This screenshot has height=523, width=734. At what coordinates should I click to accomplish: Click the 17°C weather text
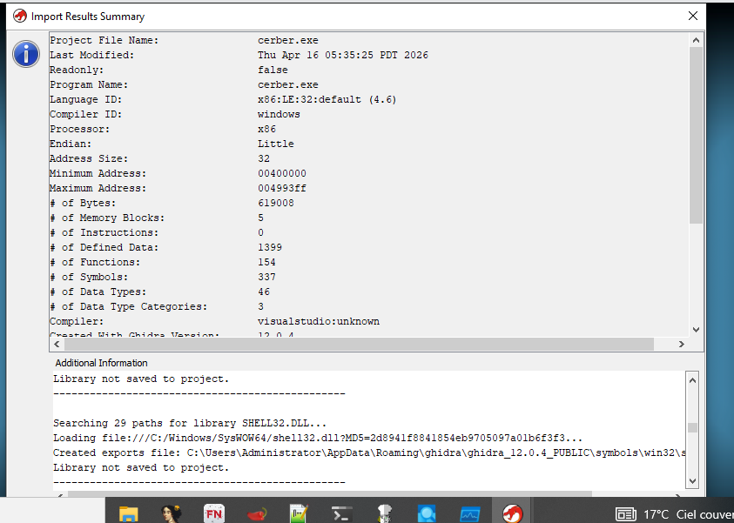click(657, 514)
